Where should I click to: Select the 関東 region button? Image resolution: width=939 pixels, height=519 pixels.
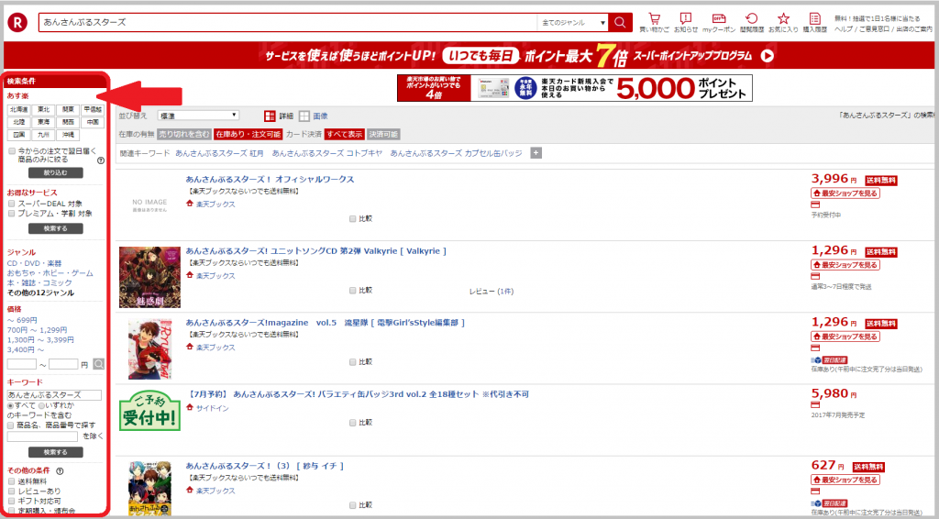click(68, 109)
